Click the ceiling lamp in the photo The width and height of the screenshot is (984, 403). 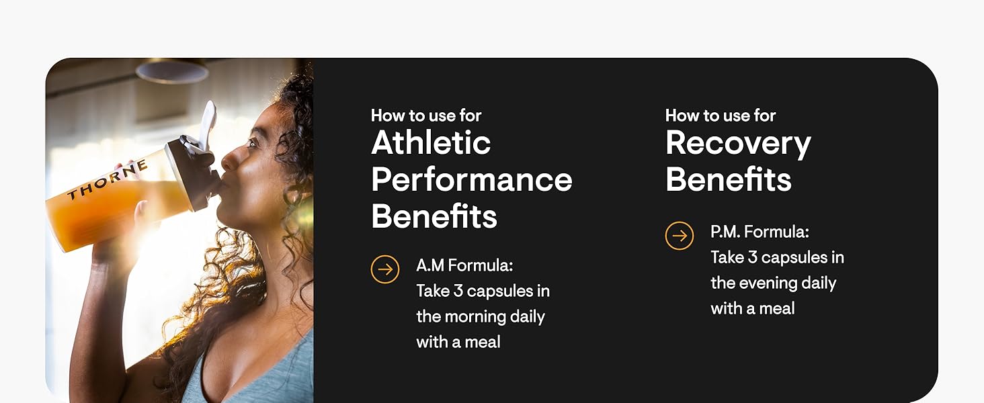coord(171,70)
